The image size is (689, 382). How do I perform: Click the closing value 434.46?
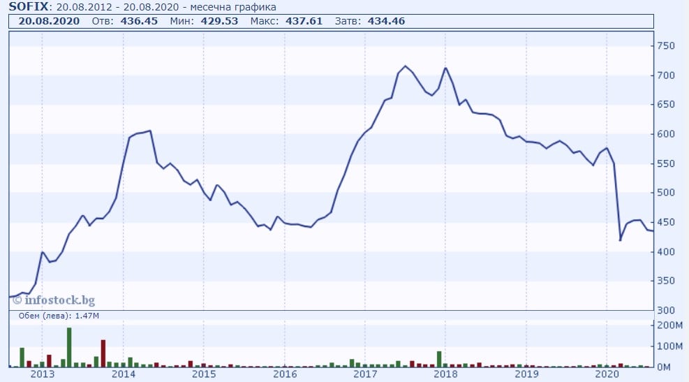coord(386,21)
